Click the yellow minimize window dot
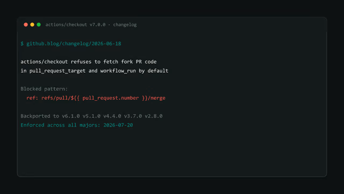This screenshot has width=344, height=194. click(32, 25)
